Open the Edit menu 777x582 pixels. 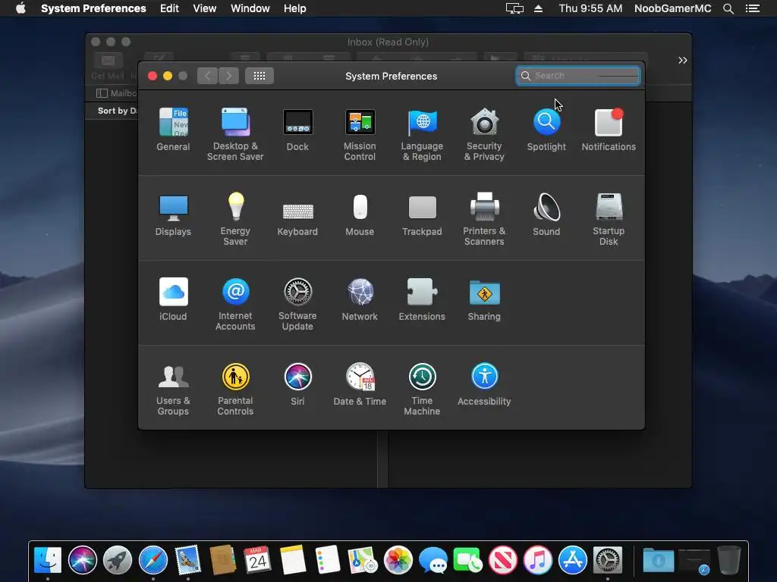click(x=169, y=8)
